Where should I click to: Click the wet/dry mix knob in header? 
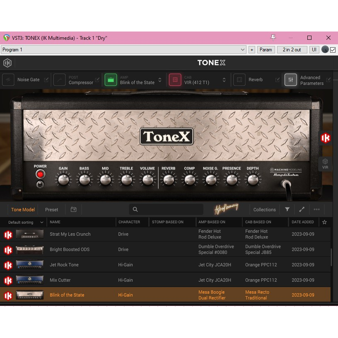point(325,50)
